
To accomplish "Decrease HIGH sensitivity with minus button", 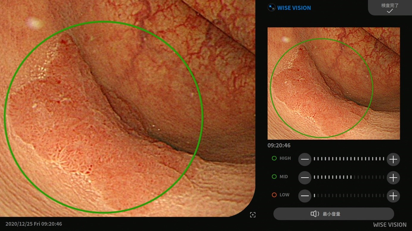I will point(305,159).
